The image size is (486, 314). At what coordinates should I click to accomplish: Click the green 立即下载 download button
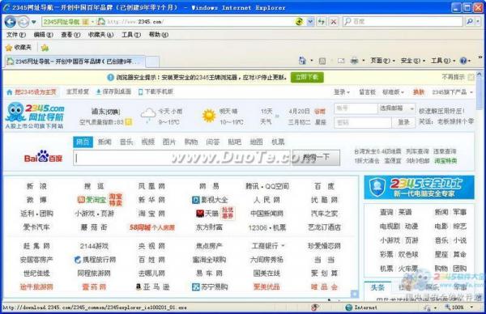[x=307, y=77]
